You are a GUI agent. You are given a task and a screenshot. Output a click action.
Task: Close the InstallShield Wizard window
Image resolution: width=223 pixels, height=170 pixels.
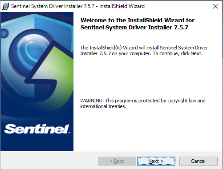[x=215, y=6]
